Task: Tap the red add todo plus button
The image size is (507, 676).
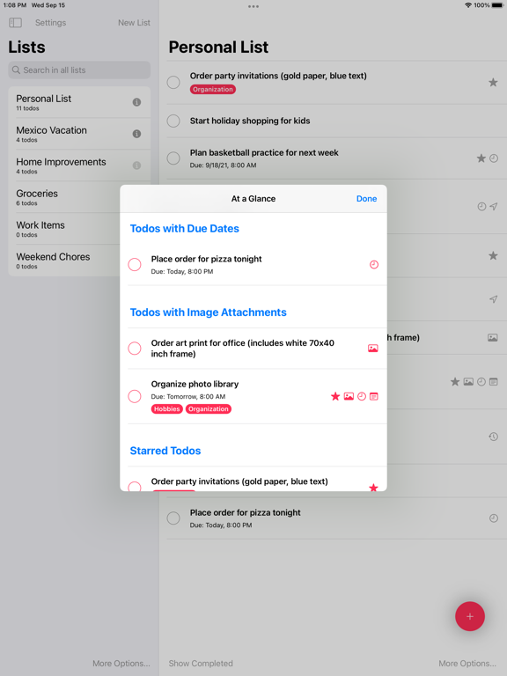Action: [470, 616]
